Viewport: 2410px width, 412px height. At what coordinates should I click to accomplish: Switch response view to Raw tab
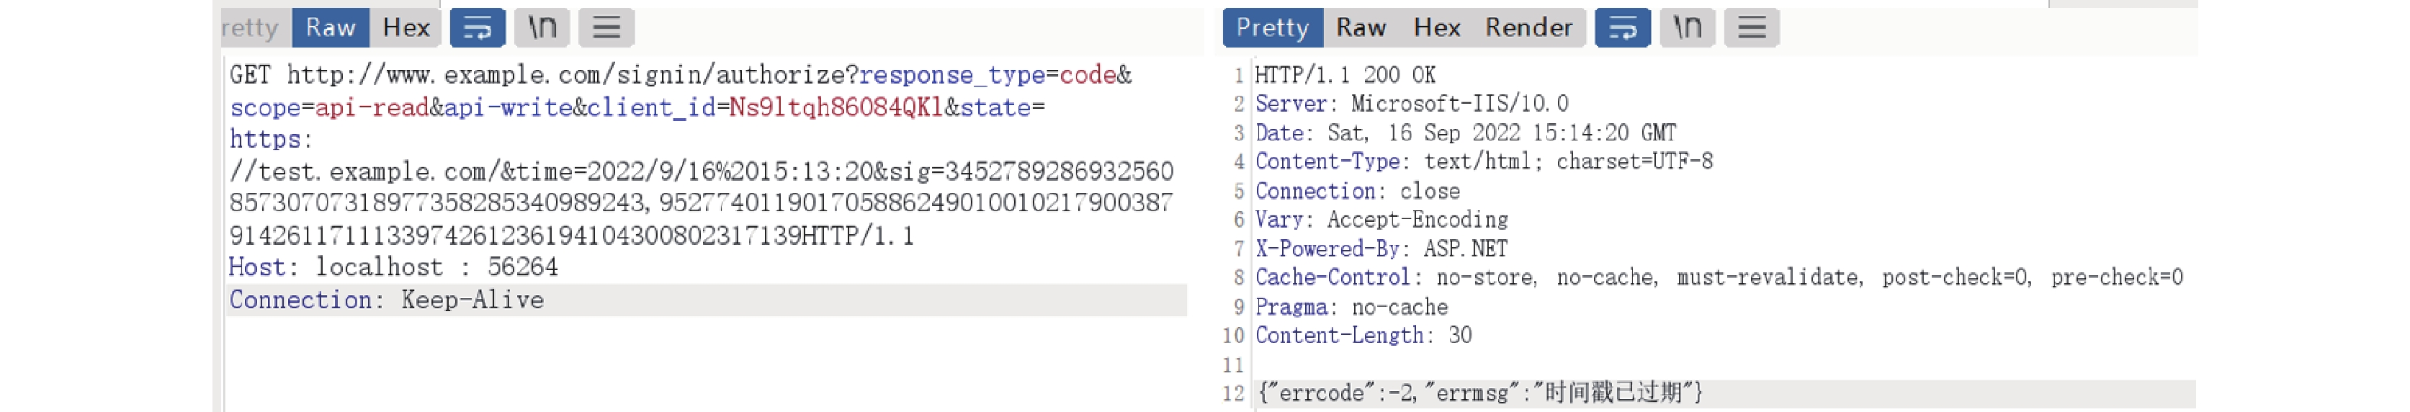[1361, 27]
